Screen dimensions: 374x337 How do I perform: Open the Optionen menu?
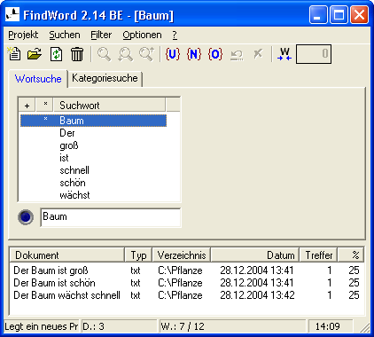coord(142,35)
